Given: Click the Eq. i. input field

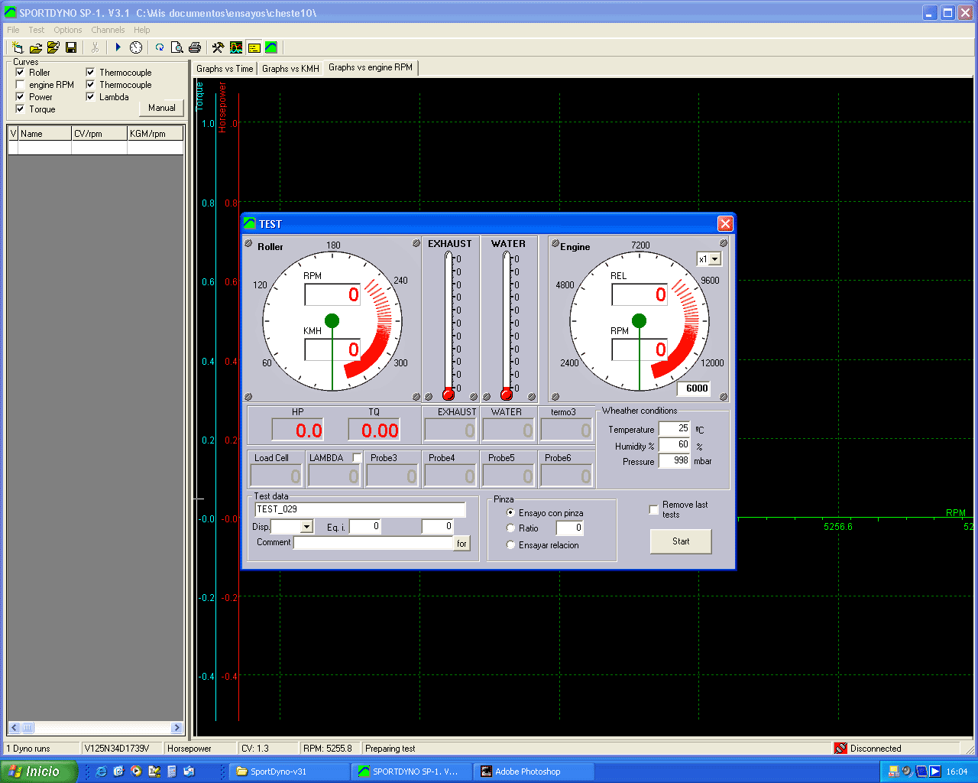Looking at the screenshot, I should tap(365, 527).
